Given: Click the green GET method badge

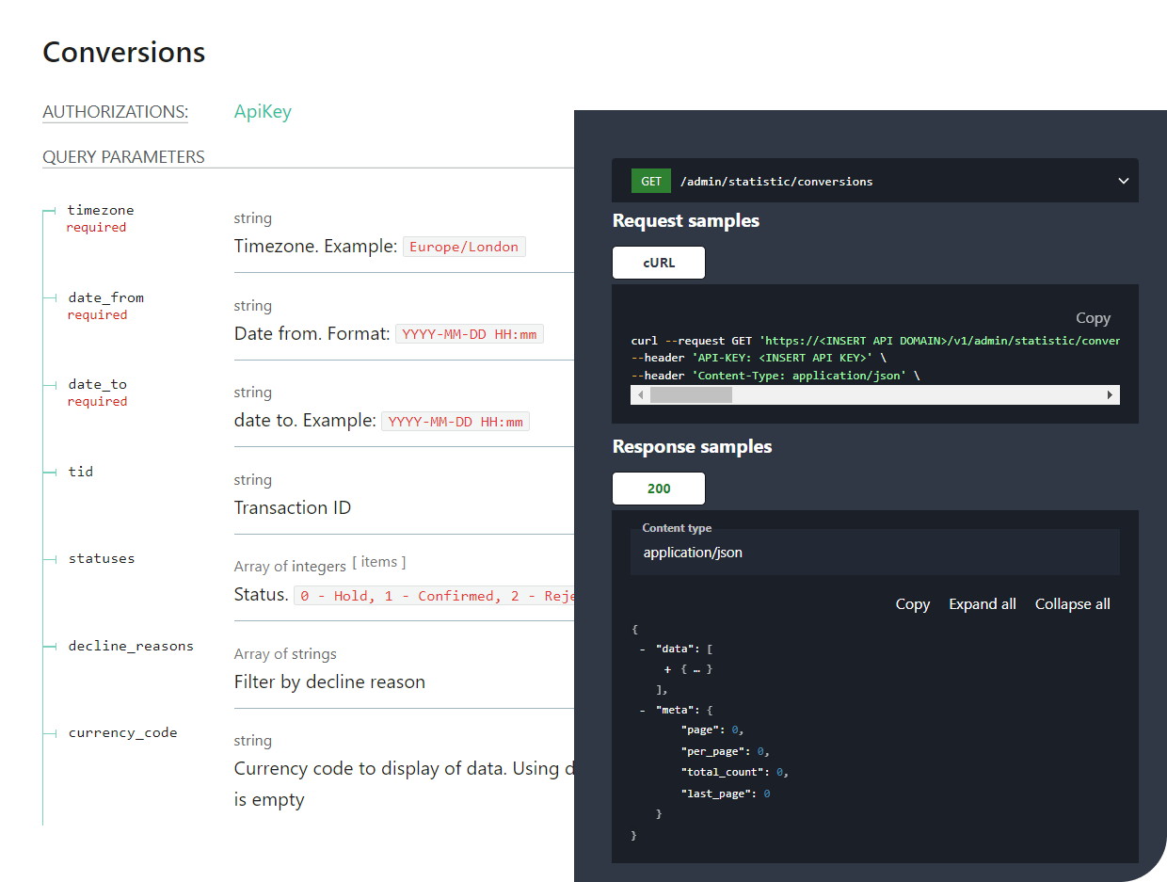Looking at the screenshot, I should pos(650,181).
